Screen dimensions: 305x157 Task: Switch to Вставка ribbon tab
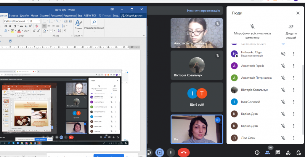pos(14,16)
